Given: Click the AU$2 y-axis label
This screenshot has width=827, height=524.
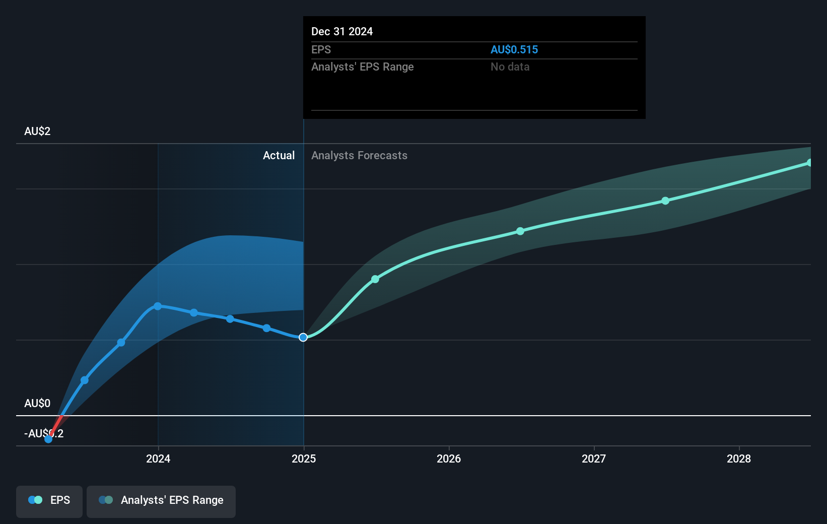Looking at the screenshot, I should (37, 131).
